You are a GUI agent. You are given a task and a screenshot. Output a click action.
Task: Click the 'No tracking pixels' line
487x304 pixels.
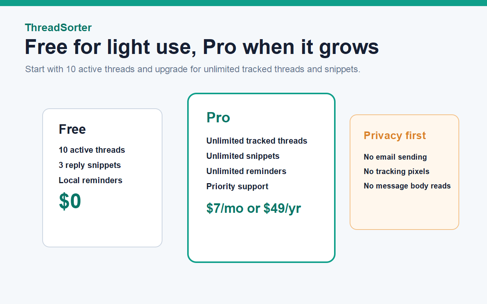click(396, 171)
